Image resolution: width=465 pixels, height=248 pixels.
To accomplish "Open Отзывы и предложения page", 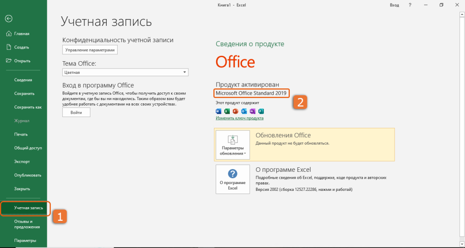I will pyautogui.click(x=27, y=224).
